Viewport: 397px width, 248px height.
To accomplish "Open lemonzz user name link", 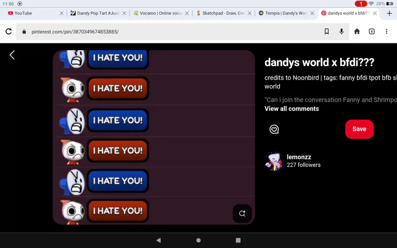I will pyautogui.click(x=299, y=157).
